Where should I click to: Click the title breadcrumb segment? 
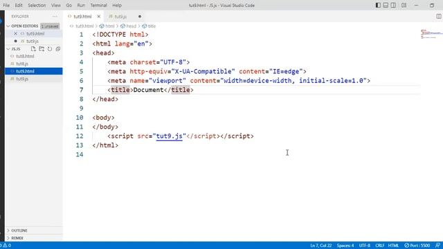tap(152, 26)
